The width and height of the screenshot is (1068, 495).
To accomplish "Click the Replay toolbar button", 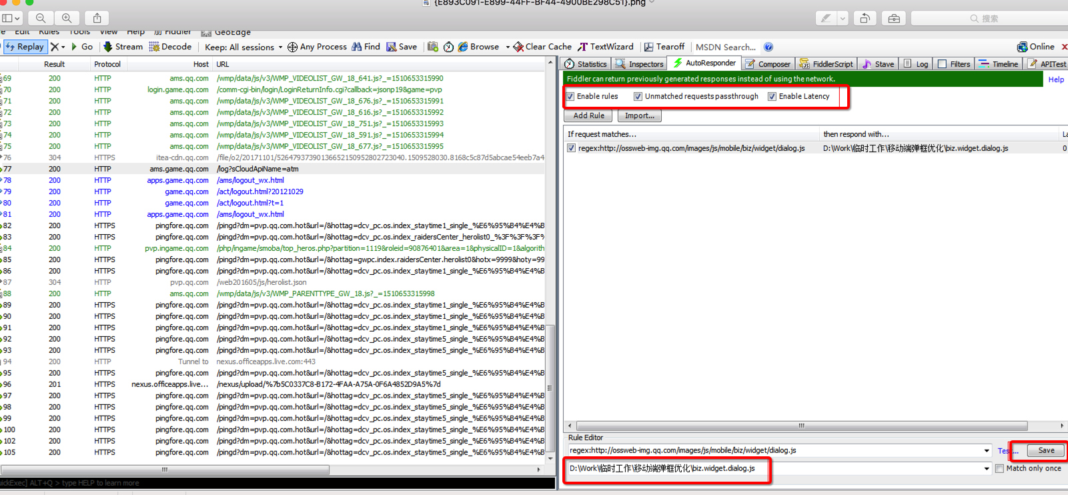I will [x=25, y=47].
